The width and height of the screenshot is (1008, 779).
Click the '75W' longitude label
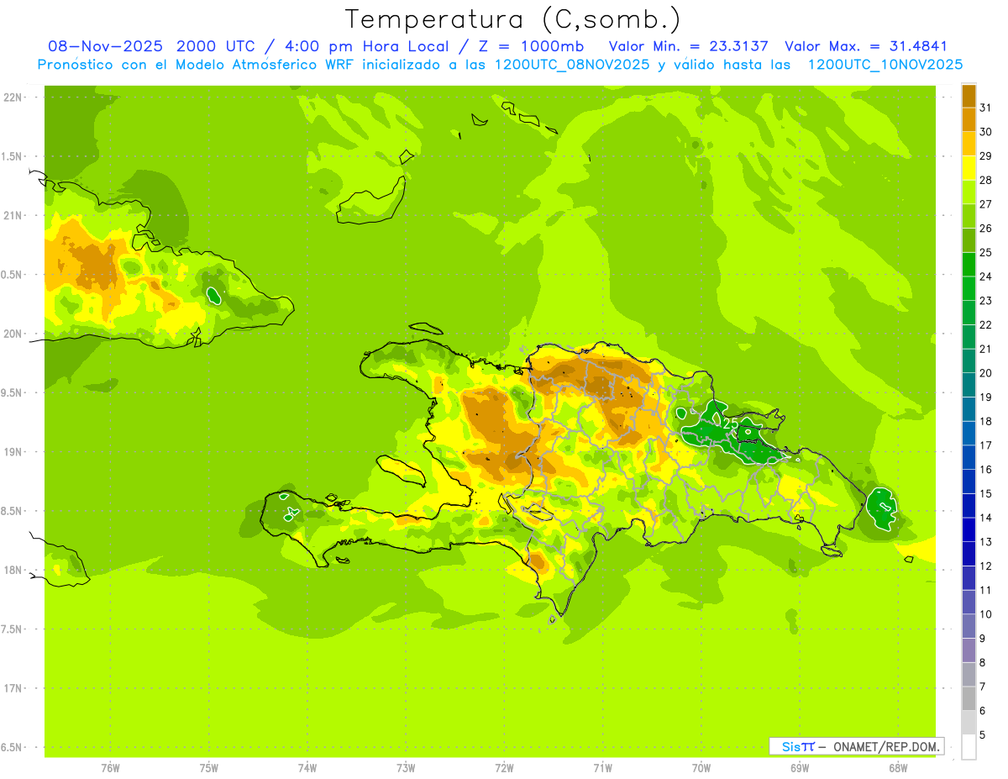pyautogui.click(x=209, y=768)
